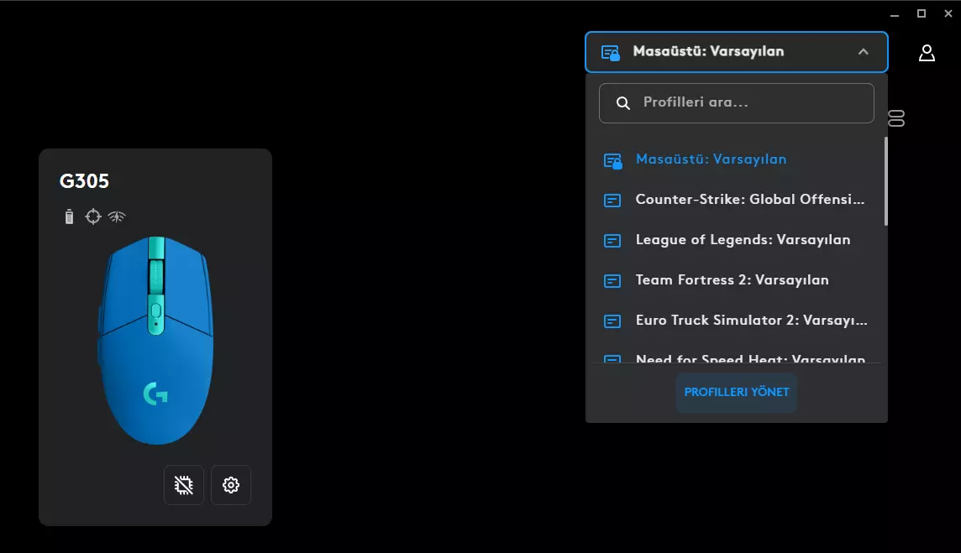
Task: Open the user account icon
Action: click(927, 53)
